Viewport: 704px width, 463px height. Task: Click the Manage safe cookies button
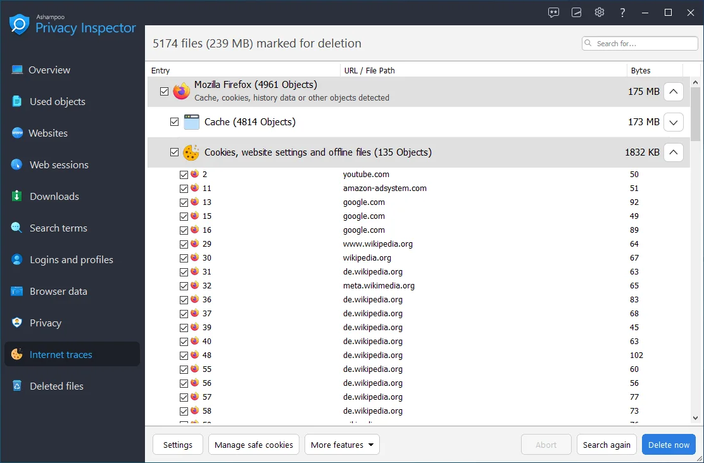[x=253, y=444]
